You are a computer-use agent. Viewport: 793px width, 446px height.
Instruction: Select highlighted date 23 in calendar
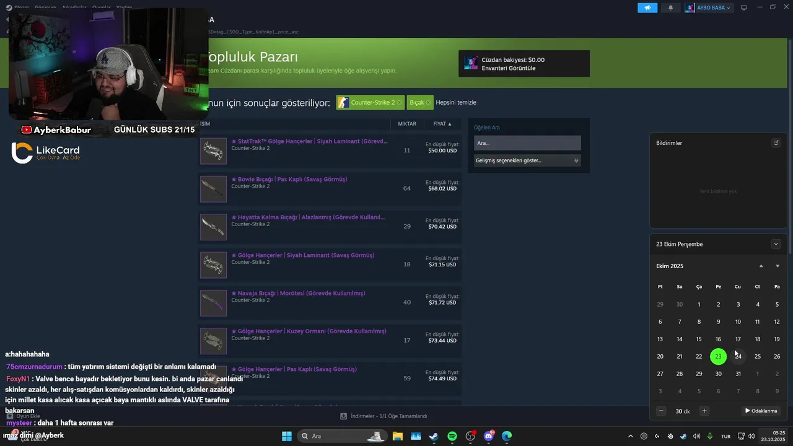718,356
